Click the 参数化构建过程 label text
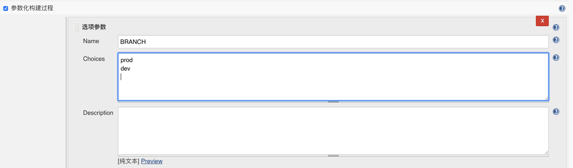Screen dimensions: 573x168 [x=32, y=8]
